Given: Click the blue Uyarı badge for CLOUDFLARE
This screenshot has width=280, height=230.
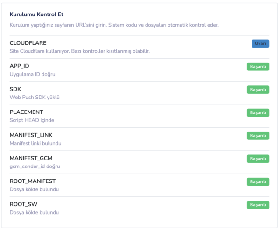Looking at the screenshot, I should point(260,43).
